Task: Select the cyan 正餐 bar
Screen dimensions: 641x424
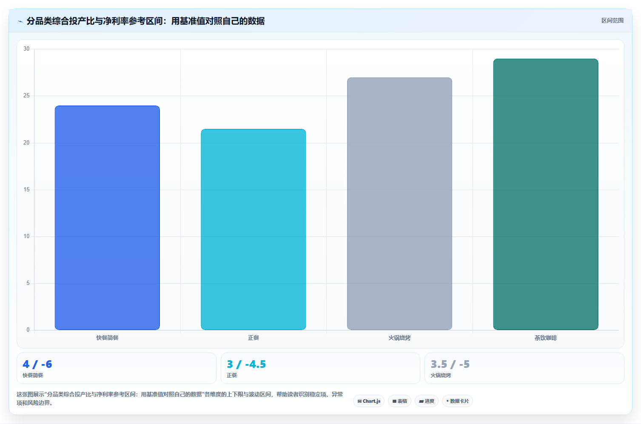Action: click(254, 229)
